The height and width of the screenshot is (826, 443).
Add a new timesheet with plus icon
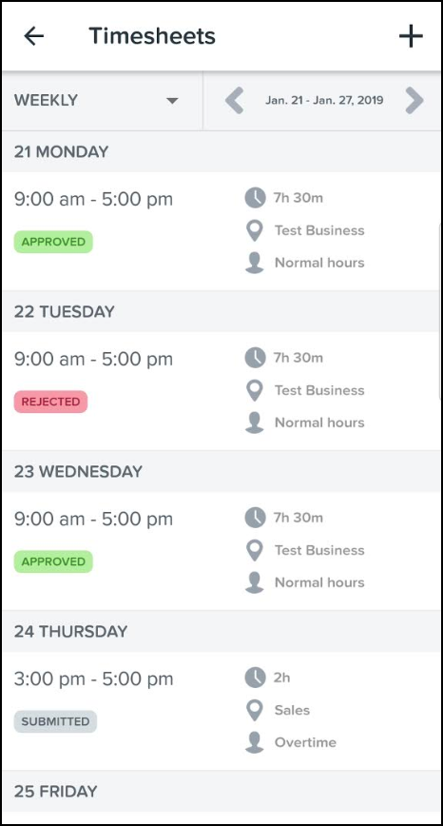(x=411, y=36)
